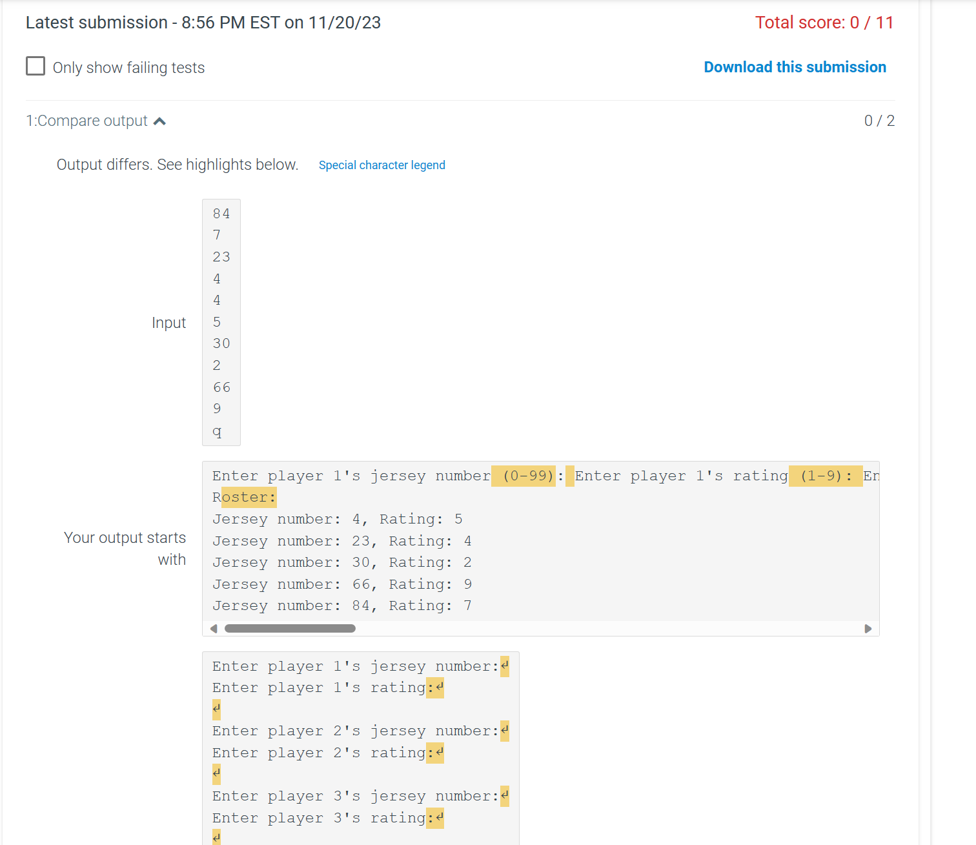Click newline icon after player 2's jersey number prompt
Viewport: 976px width, 845px height.
coord(504,731)
